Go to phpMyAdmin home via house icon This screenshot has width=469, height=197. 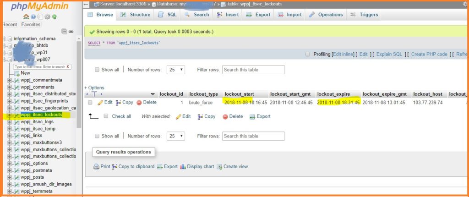click(26, 17)
